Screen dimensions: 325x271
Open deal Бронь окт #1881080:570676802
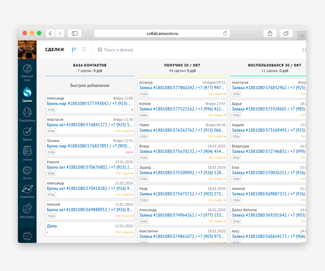(90, 167)
